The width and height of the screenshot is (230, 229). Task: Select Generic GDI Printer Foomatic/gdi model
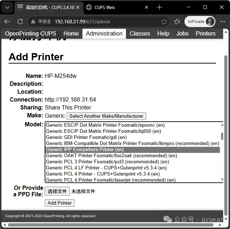132,137
